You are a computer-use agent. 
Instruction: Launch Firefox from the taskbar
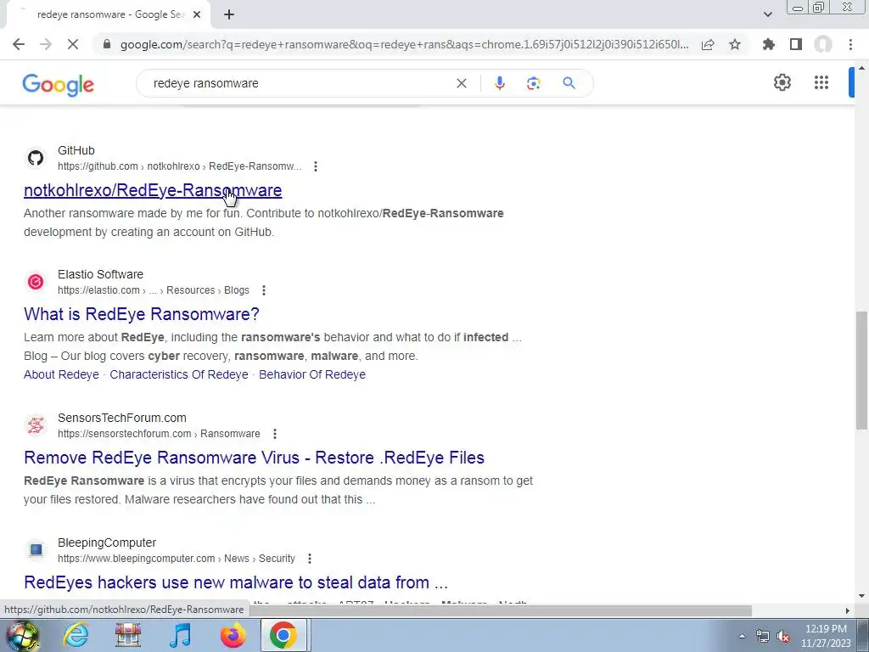point(233,635)
